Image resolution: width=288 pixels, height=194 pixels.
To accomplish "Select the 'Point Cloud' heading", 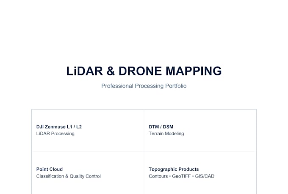I will (50, 169).
